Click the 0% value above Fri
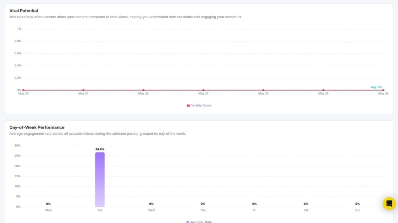398x223 pixels. pyautogui.click(x=254, y=204)
